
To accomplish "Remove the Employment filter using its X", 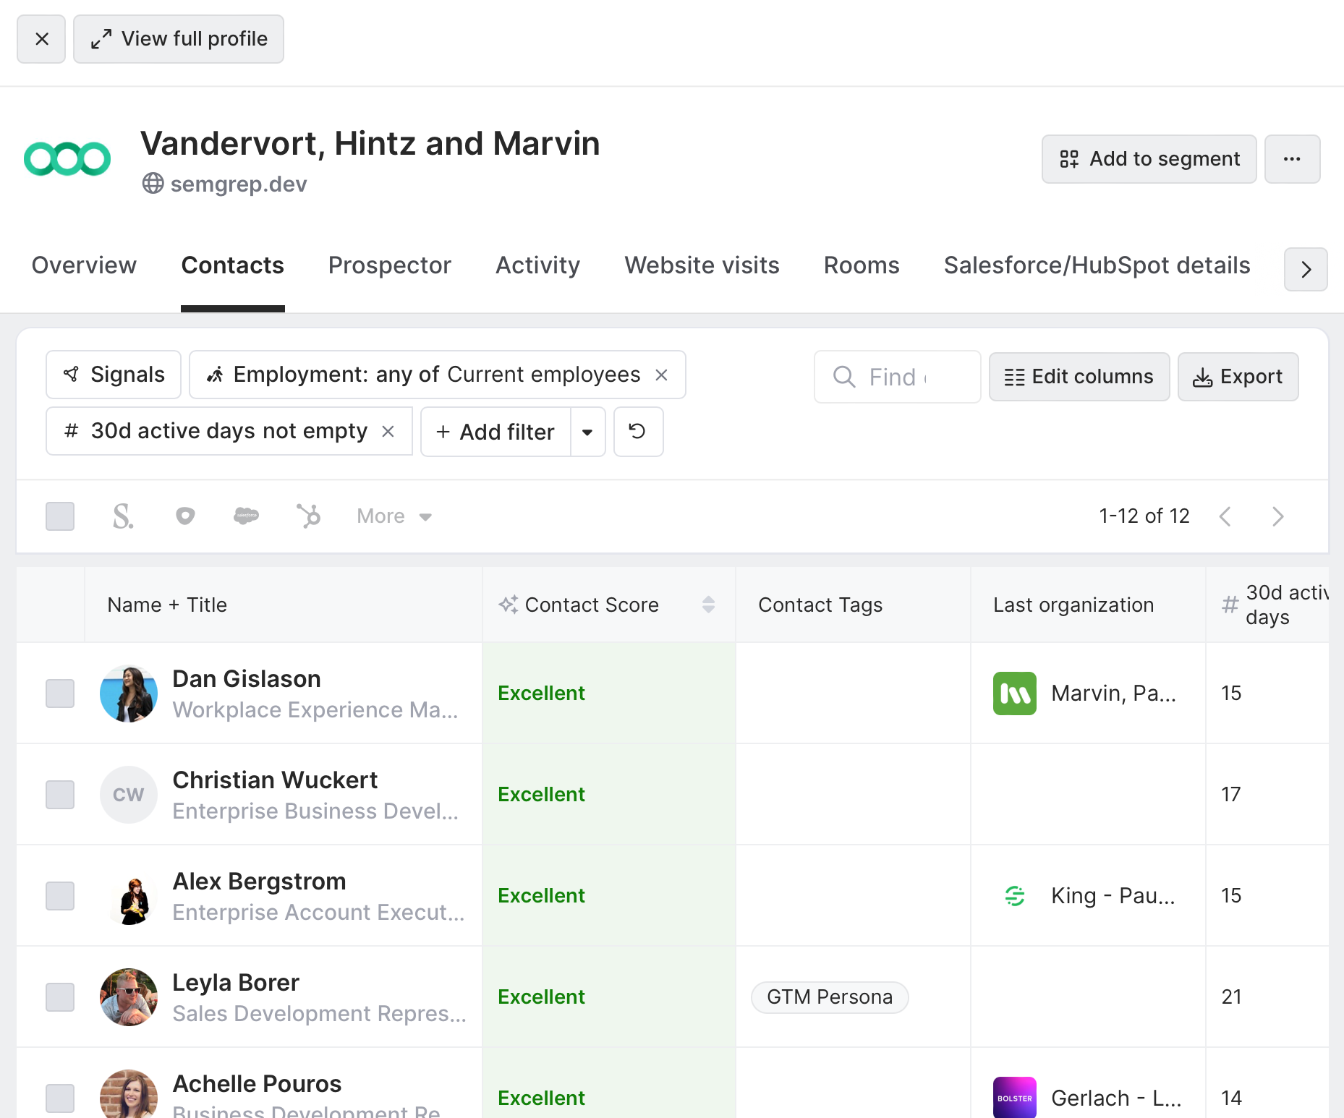I will click(x=661, y=375).
